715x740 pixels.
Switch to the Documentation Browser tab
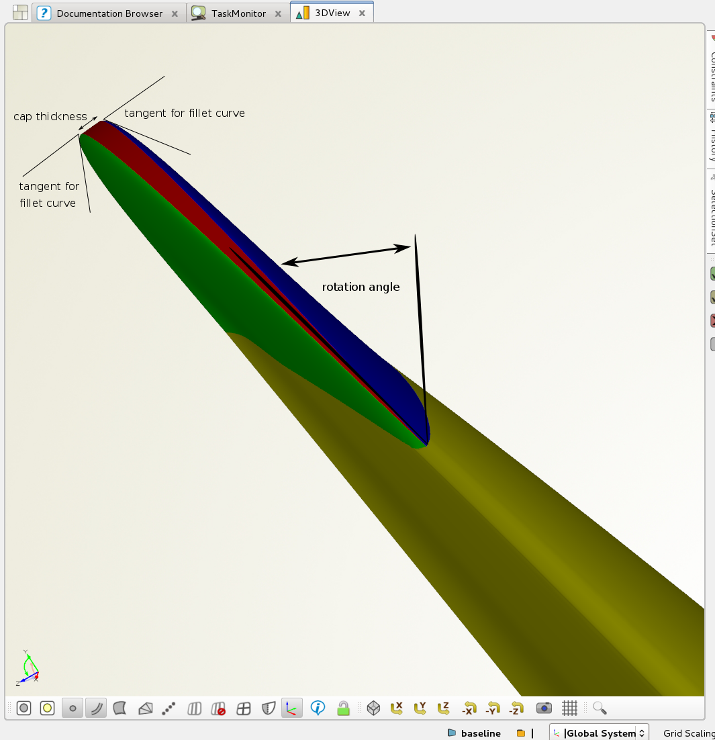pyautogui.click(x=109, y=13)
